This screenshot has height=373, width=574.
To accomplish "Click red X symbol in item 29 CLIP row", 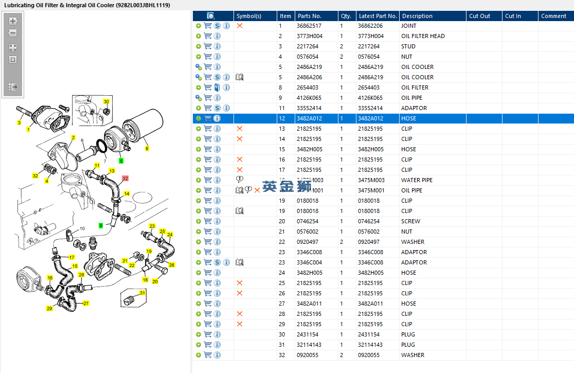I will pos(239,324).
